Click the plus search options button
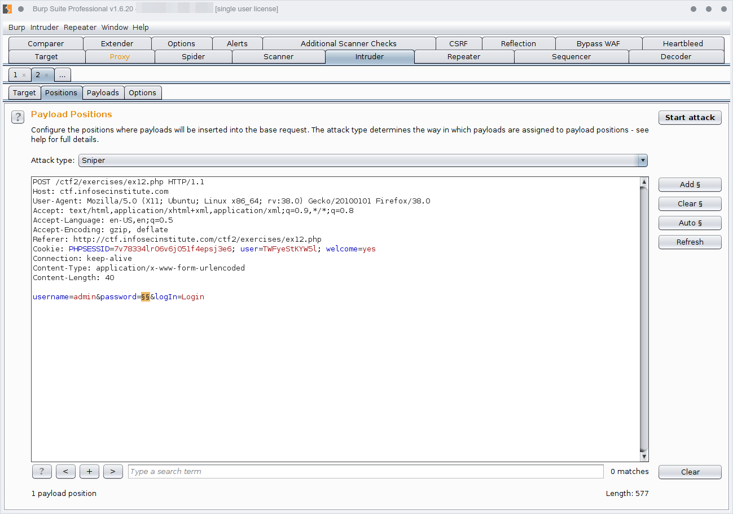The image size is (733, 514). (89, 472)
